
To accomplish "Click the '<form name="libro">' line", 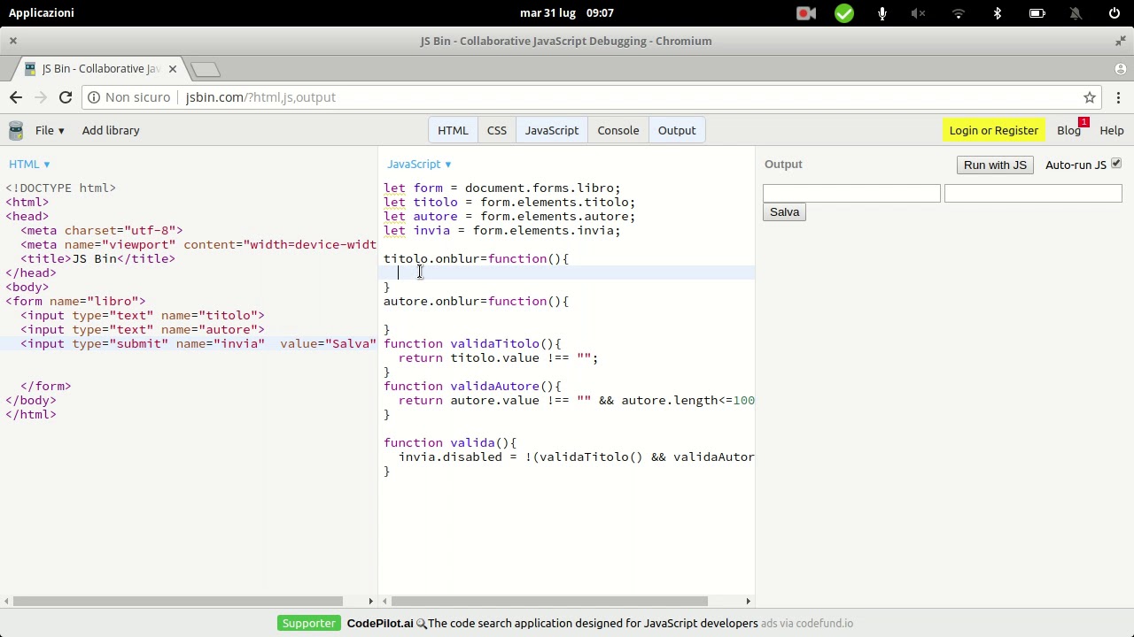I will (75, 301).
